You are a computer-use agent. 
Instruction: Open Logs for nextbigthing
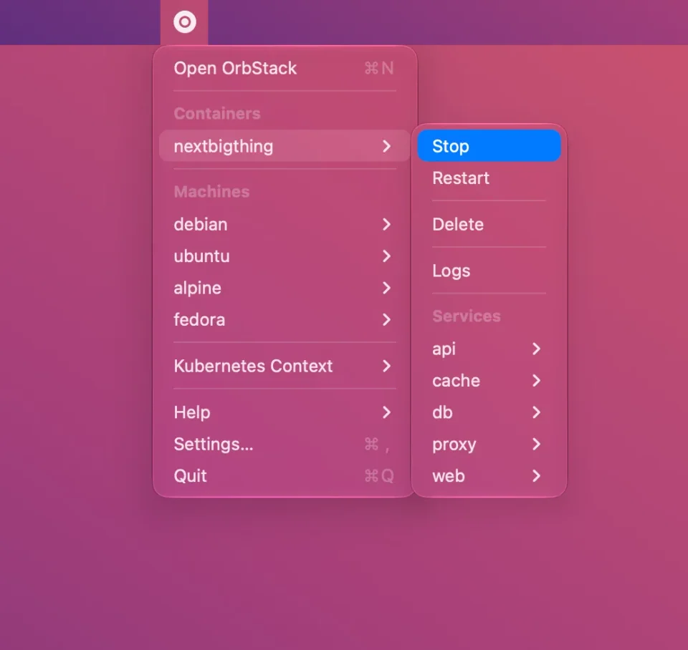point(489,271)
